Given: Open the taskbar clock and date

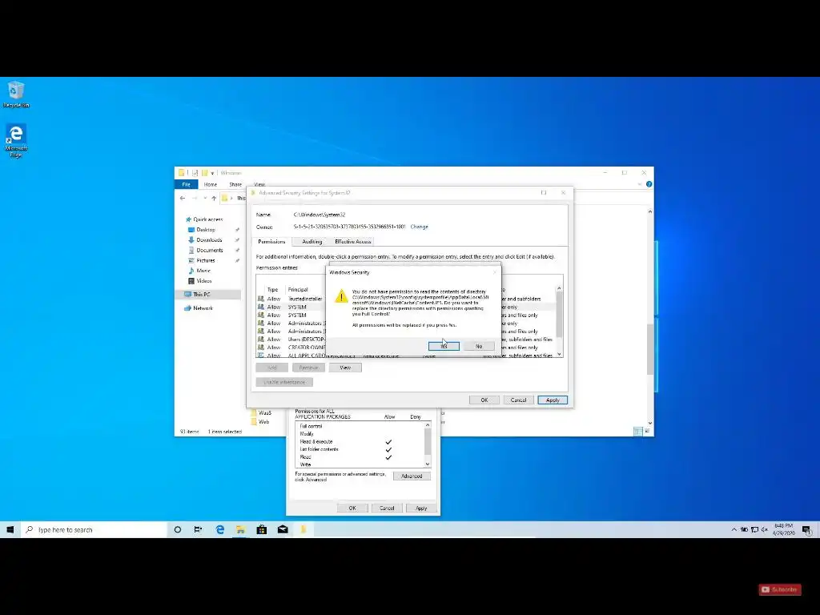Looking at the screenshot, I should (x=783, y=529).
